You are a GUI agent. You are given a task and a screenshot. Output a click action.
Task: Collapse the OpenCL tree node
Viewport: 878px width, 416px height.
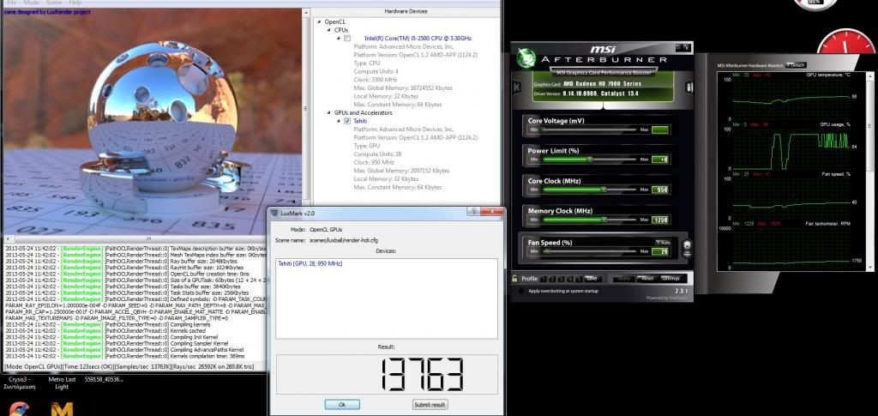pos(318,21)
